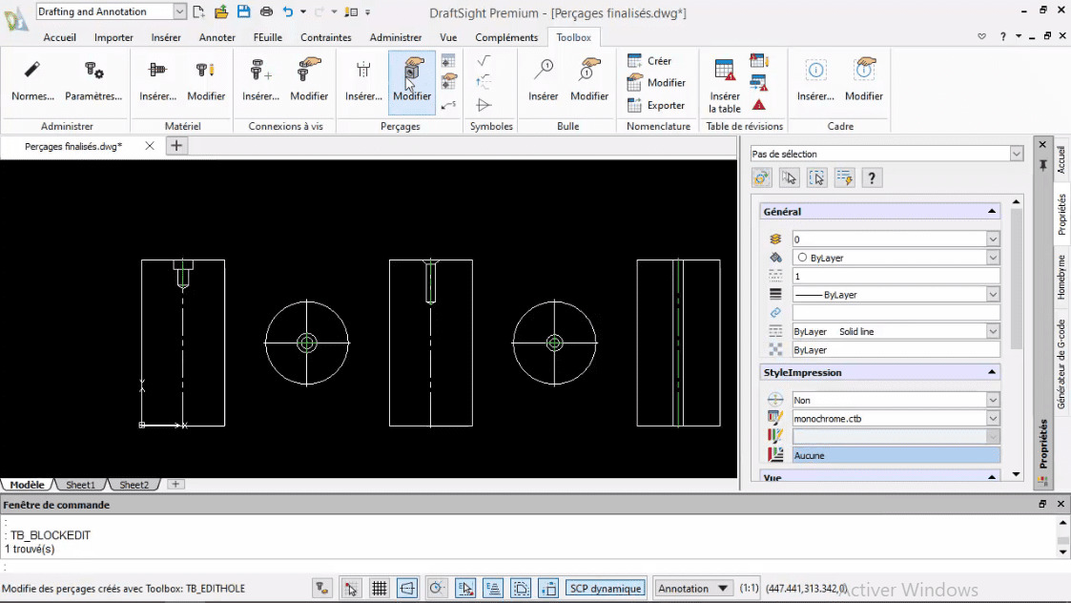Open the Normes standards tool
Viewport: 1071px width, 603px height.
(32, 81)
